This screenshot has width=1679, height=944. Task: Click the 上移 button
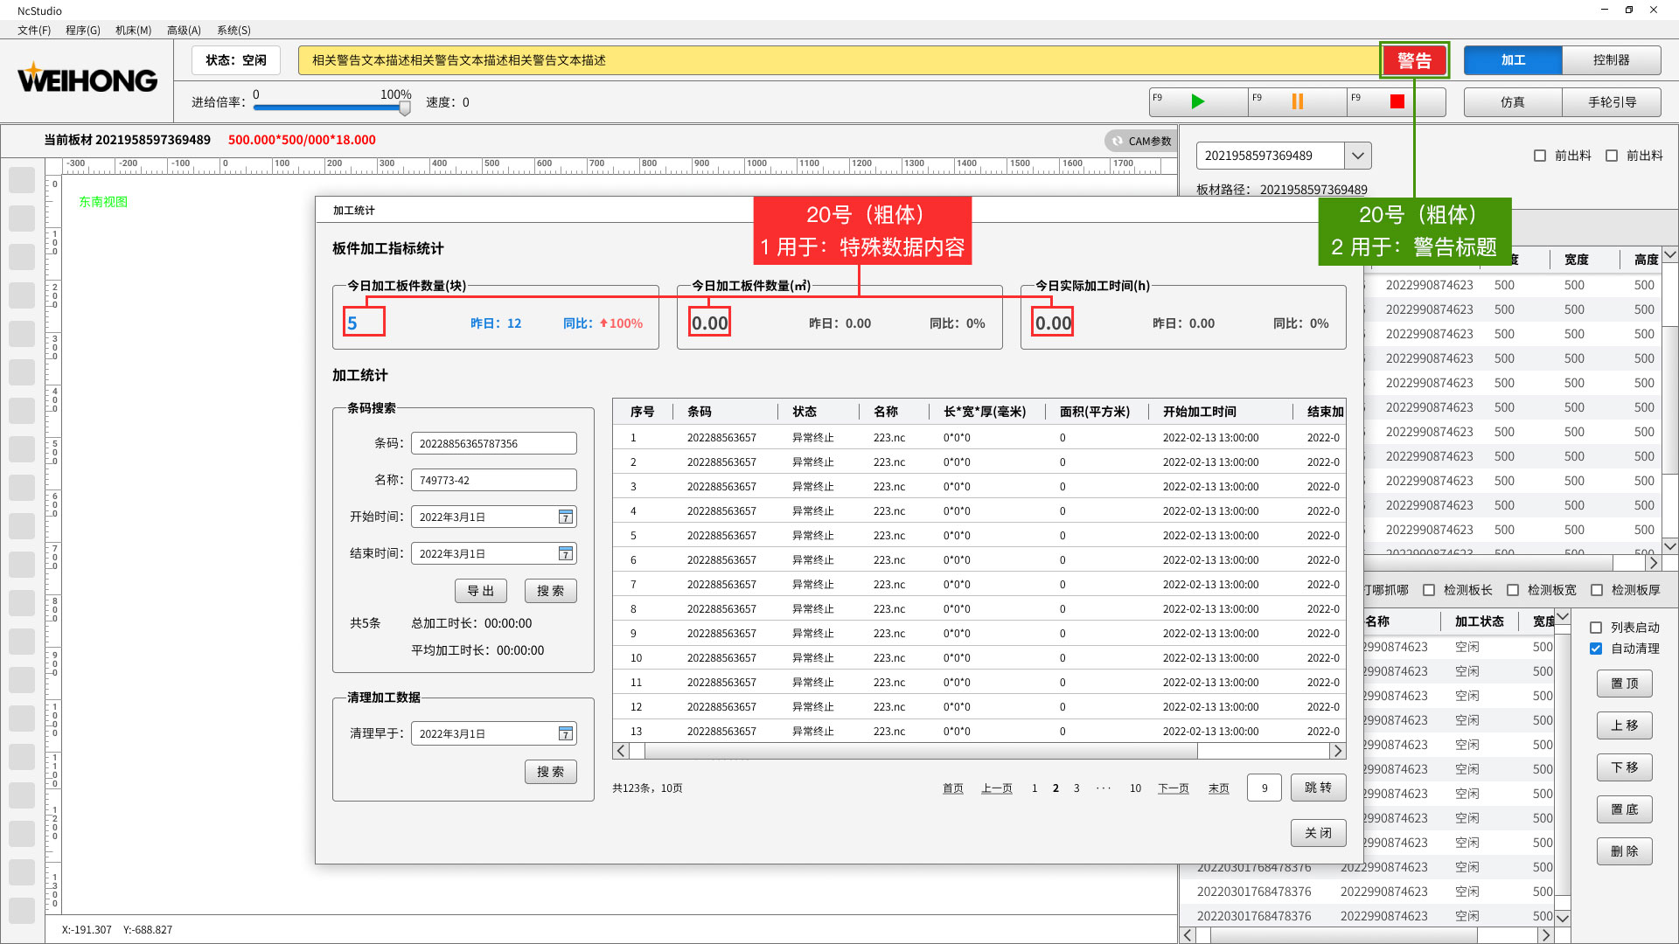tap(1625, 725)
